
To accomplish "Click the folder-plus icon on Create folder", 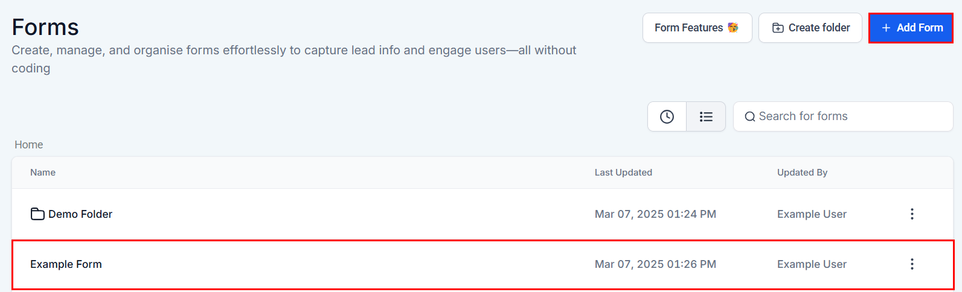I will pos(778,28).
